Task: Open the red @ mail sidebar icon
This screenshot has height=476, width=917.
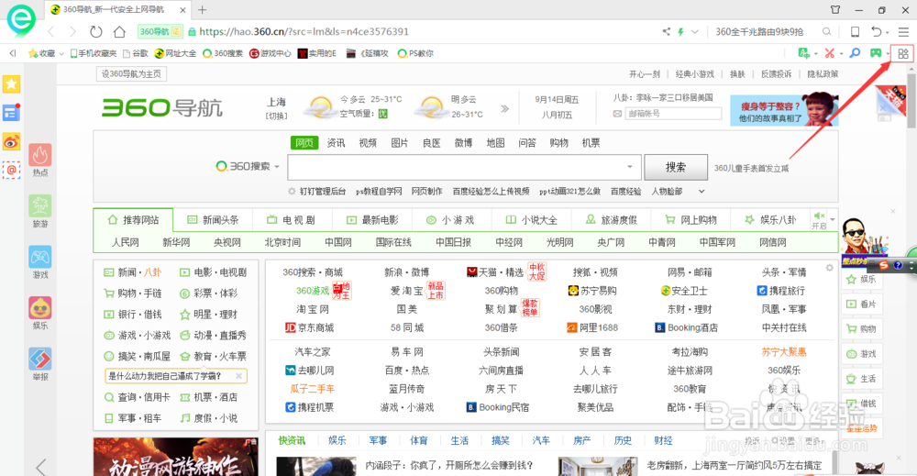Action: click(12, 171)
